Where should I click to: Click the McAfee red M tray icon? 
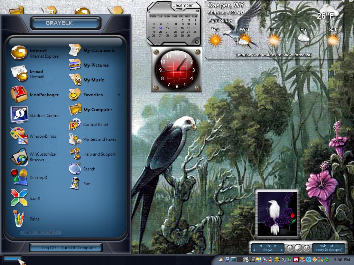pos(296,259)
